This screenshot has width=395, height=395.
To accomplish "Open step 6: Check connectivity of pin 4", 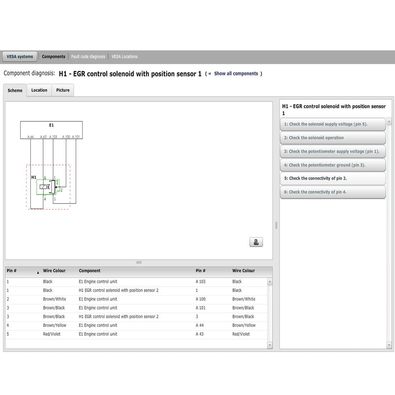I will click(333, 192).
